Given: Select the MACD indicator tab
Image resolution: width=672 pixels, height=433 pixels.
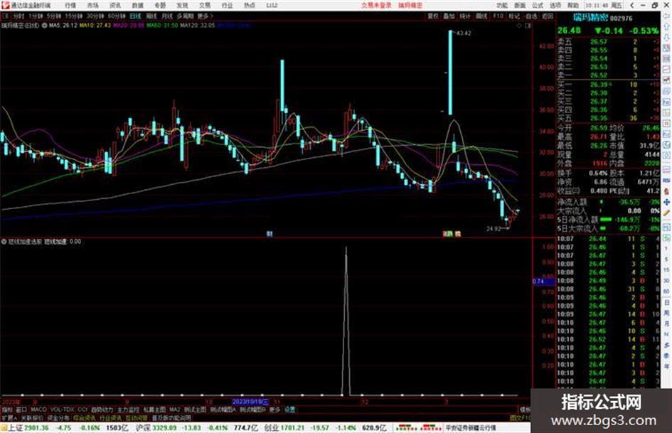Looking at the screenshot, I should pyautogui.click(x=38, y=410).
